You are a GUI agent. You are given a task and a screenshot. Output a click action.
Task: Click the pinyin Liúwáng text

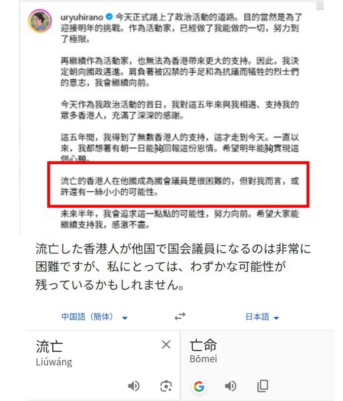54,362
